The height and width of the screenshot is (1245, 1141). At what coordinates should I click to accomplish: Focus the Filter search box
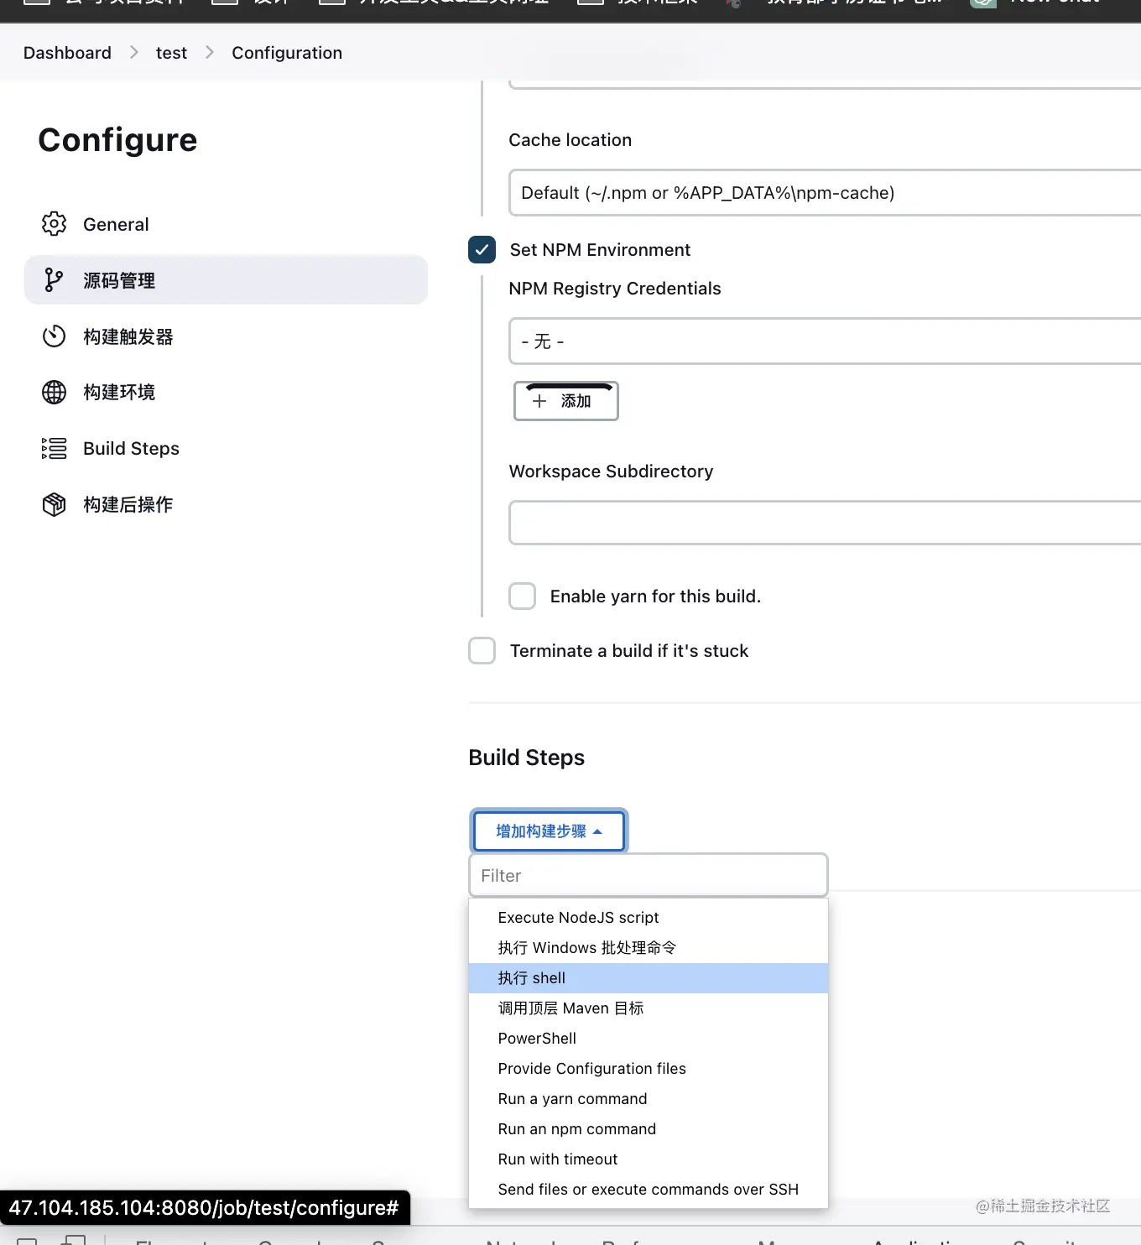click(648, 876)
